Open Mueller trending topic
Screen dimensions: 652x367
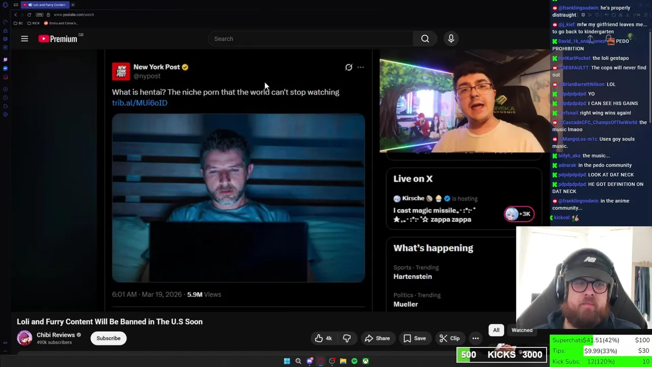click(x=405, y=304)
